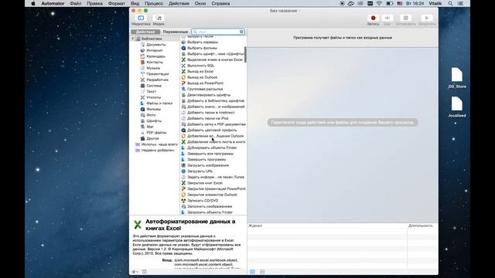Select the Выход из PowerPoint action

[205, 83]
